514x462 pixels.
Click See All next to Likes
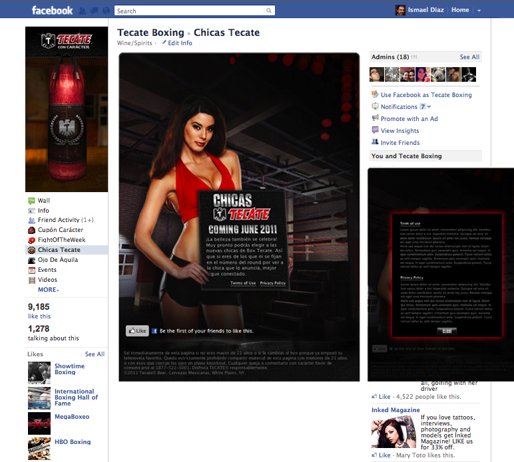tap(95, 354)
